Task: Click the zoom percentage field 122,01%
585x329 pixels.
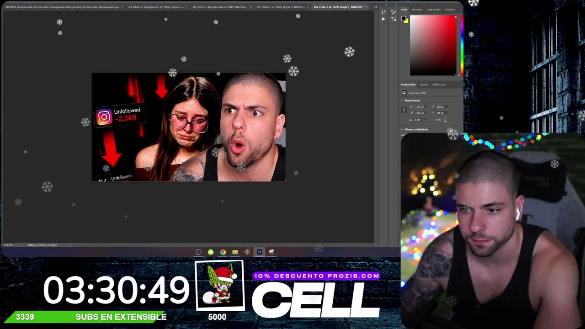Action: pyautogui.click(x=9, y=245)
